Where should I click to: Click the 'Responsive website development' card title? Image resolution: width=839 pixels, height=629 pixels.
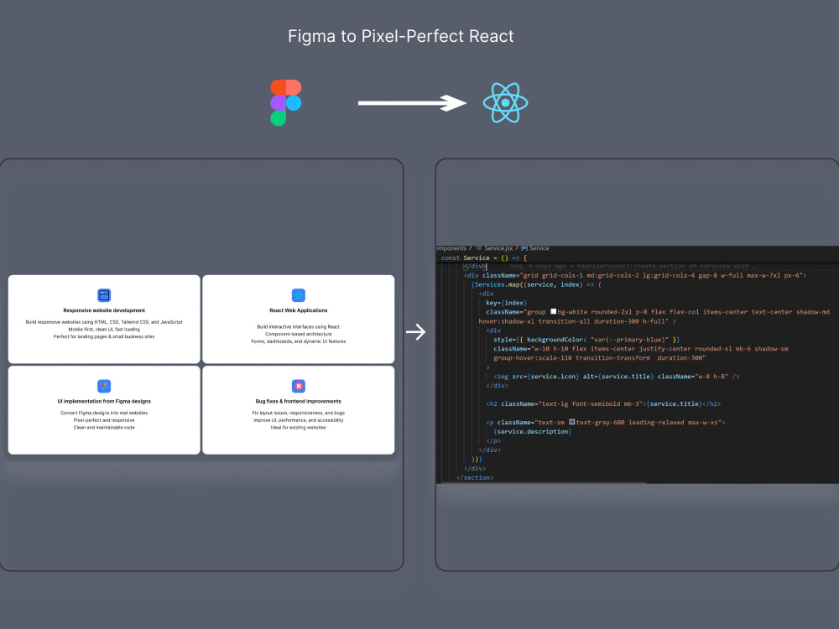point(104,310)
